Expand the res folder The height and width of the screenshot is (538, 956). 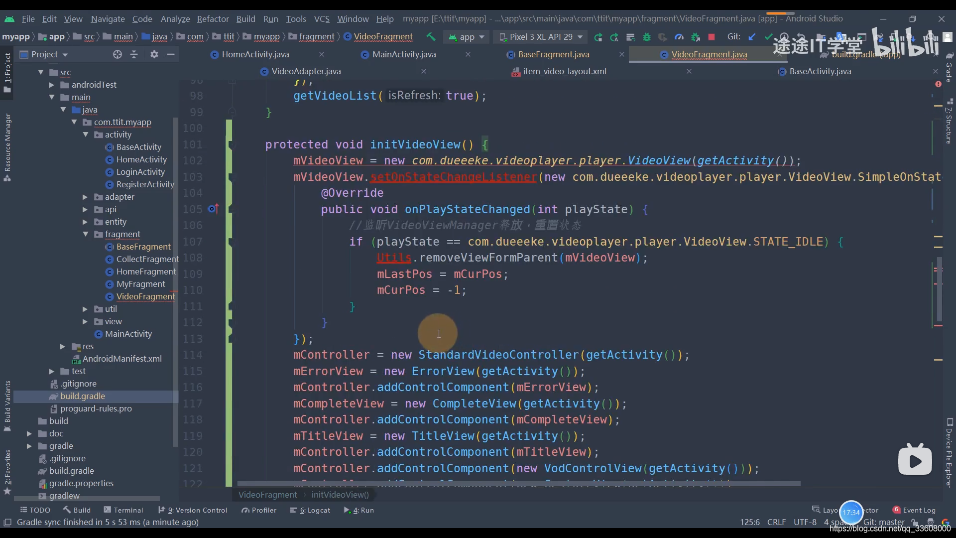tap(63, 346)
